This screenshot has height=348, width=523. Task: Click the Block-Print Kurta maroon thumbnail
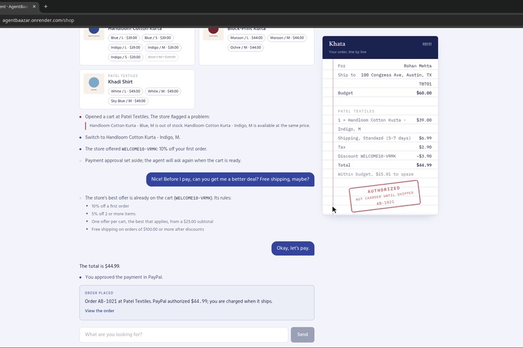tap(213, 34)
